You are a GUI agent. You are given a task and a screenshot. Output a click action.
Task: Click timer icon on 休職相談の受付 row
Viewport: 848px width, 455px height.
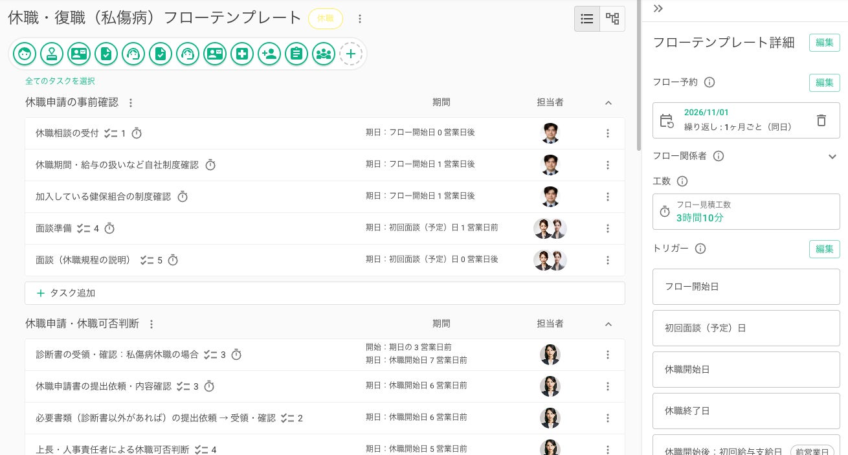137,133
